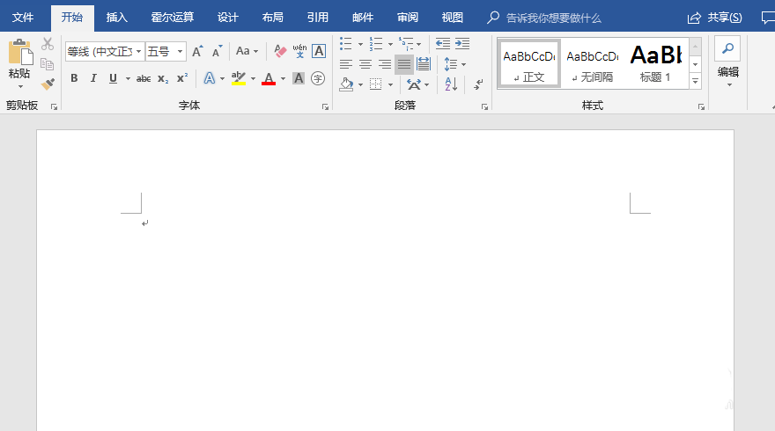Apply character border with the boxed A
The height and width of the screenshot is (431, 775).
coord(319,51)
